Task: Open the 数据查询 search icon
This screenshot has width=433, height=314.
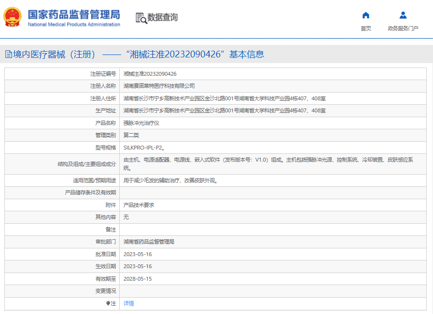Action: pyautogui.click(x=141, y=18)
